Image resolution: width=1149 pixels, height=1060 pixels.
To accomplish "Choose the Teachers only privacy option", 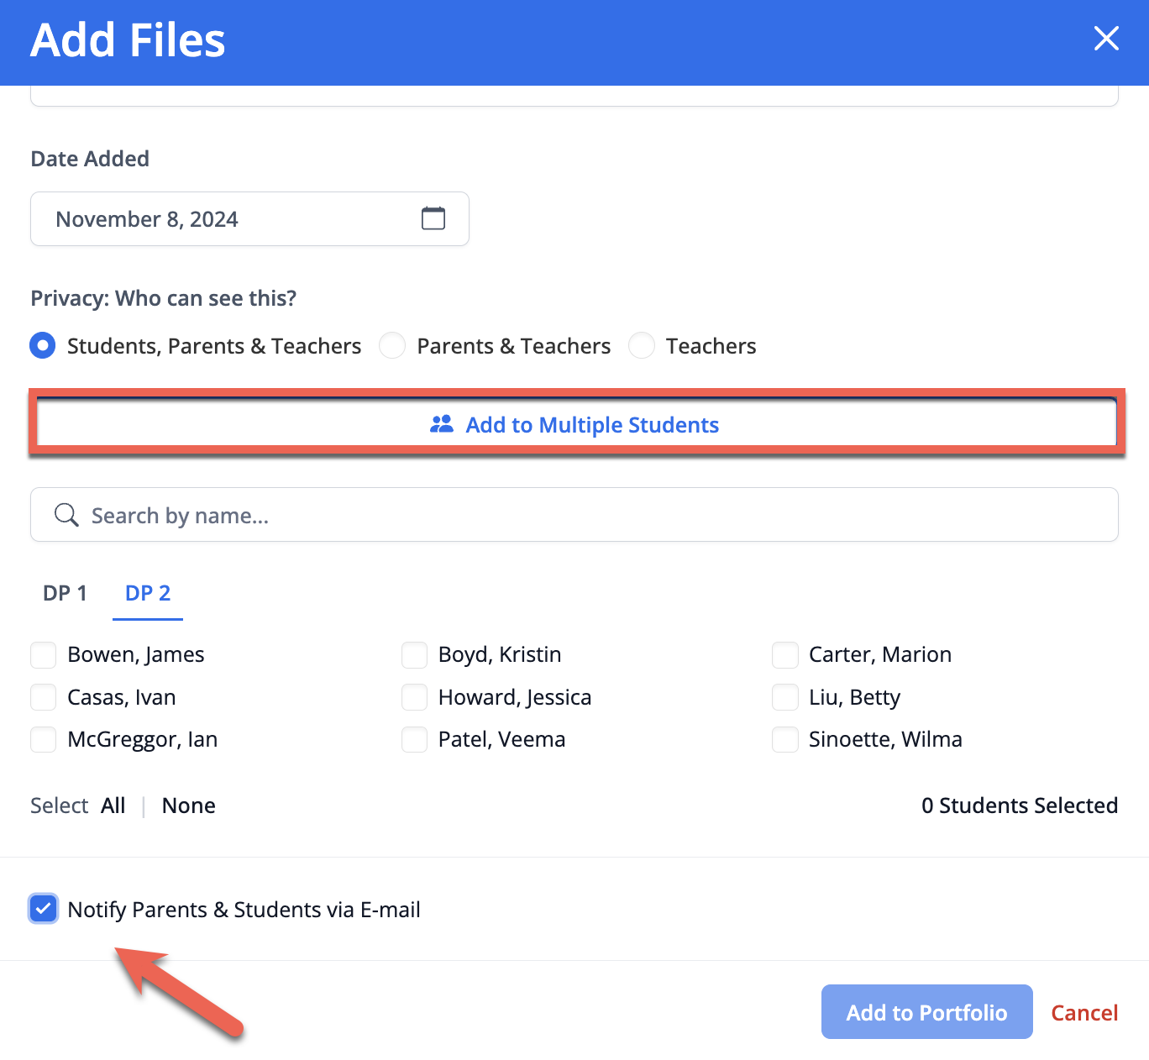I will (642, 346).
